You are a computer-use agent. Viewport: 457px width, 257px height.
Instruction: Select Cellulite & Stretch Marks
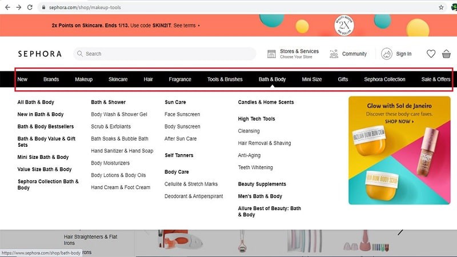point(191,184)
